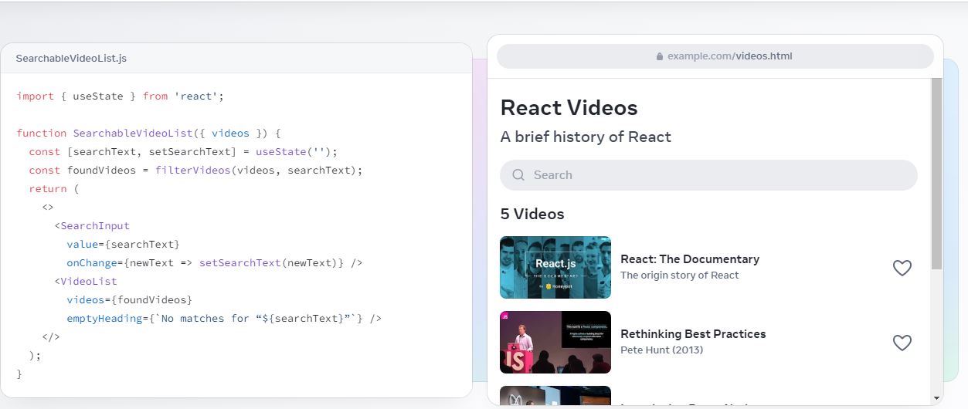This screenshot has width=968, height=409.
Task: Select the SearchableVideoList.js file tab
Action: point(71,59)
